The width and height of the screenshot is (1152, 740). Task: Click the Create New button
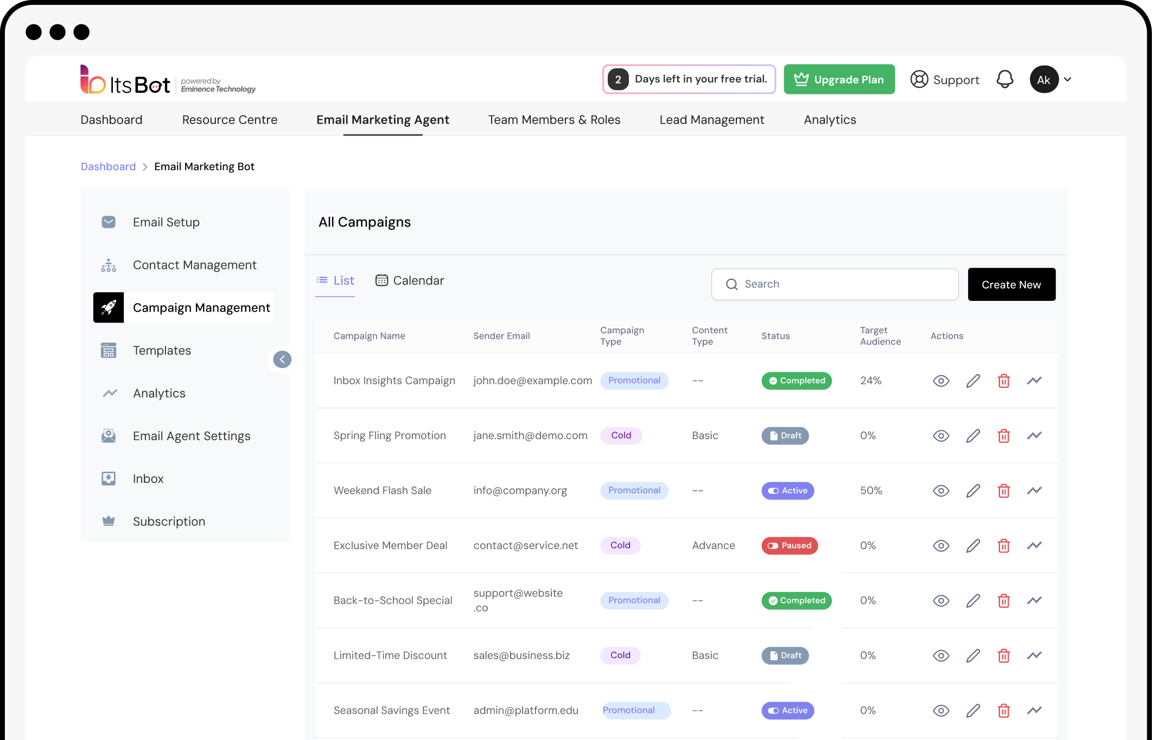(x=1011, y=285)
